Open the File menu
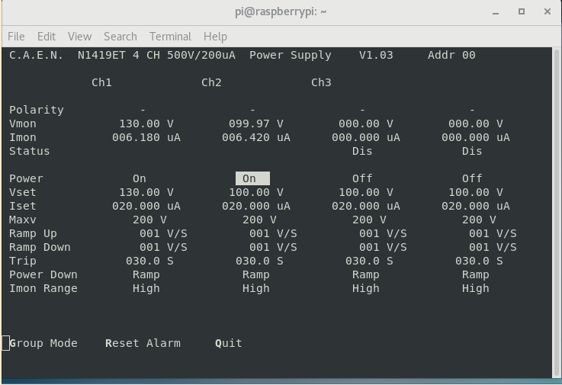The height and width of the screenshot is (385, 562). 16,36
